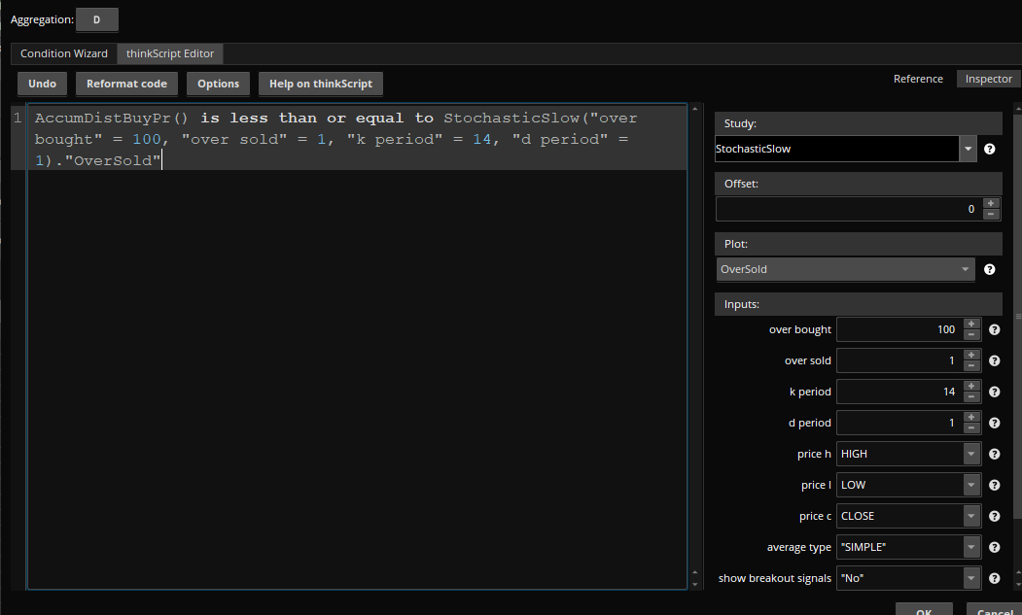This screenshot has height=615, width=1022.
Task: Open show breakout signals dropdown
Action: point(971,579)
